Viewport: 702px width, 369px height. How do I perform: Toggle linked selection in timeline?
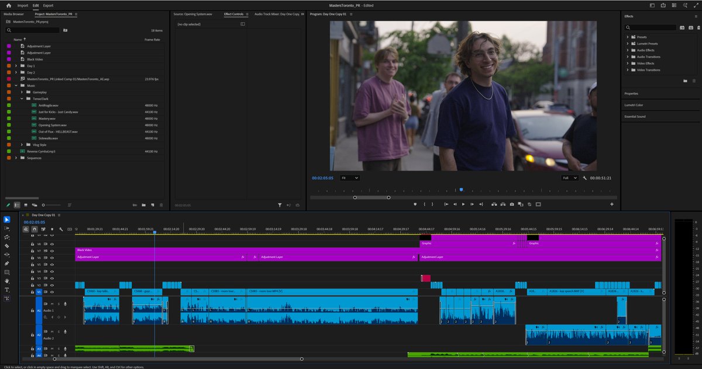(43, 229)
